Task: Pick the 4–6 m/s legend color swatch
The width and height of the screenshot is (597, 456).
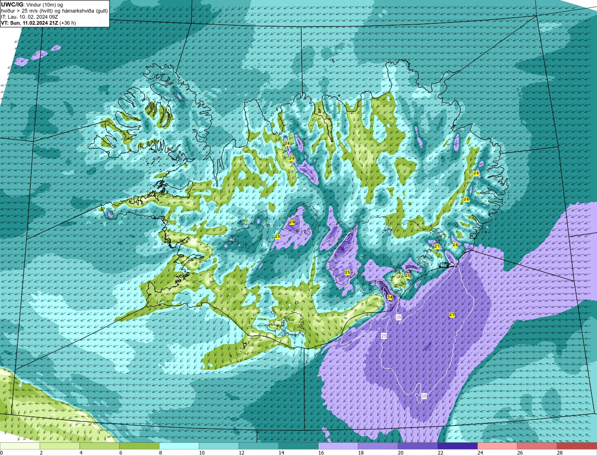Action: pyautogui.click(x=99, y=446)
